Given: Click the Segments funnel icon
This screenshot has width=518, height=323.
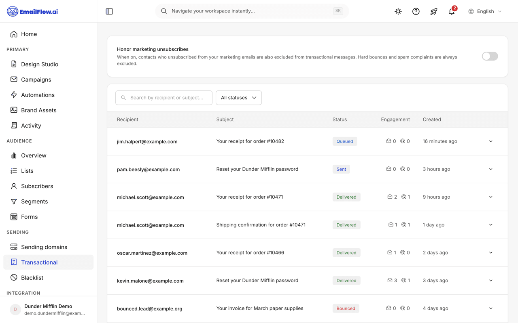Looking at the screenshot, I should (x=14, y=201).
